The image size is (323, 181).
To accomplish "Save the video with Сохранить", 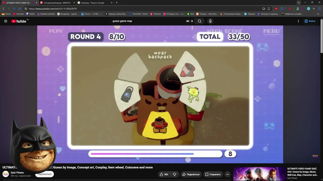I will (213, 174).
